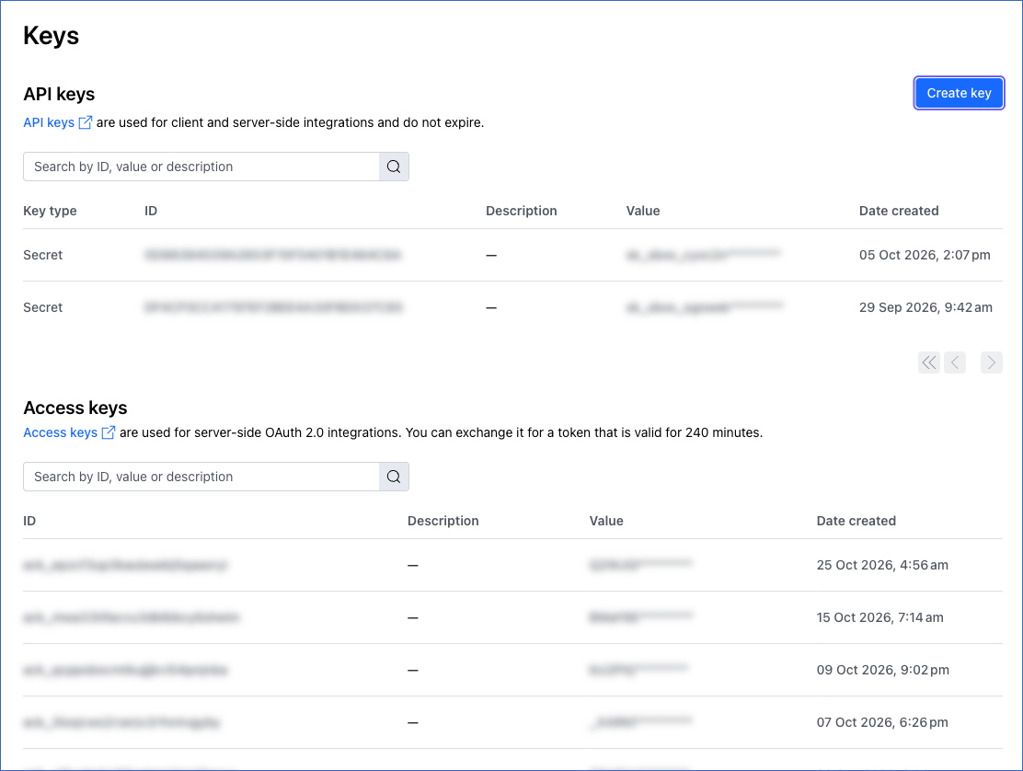Select access key dated 25 Oct 2026, 4:56 am
Screen dimensions: 1023x771
tap(512, 565)
